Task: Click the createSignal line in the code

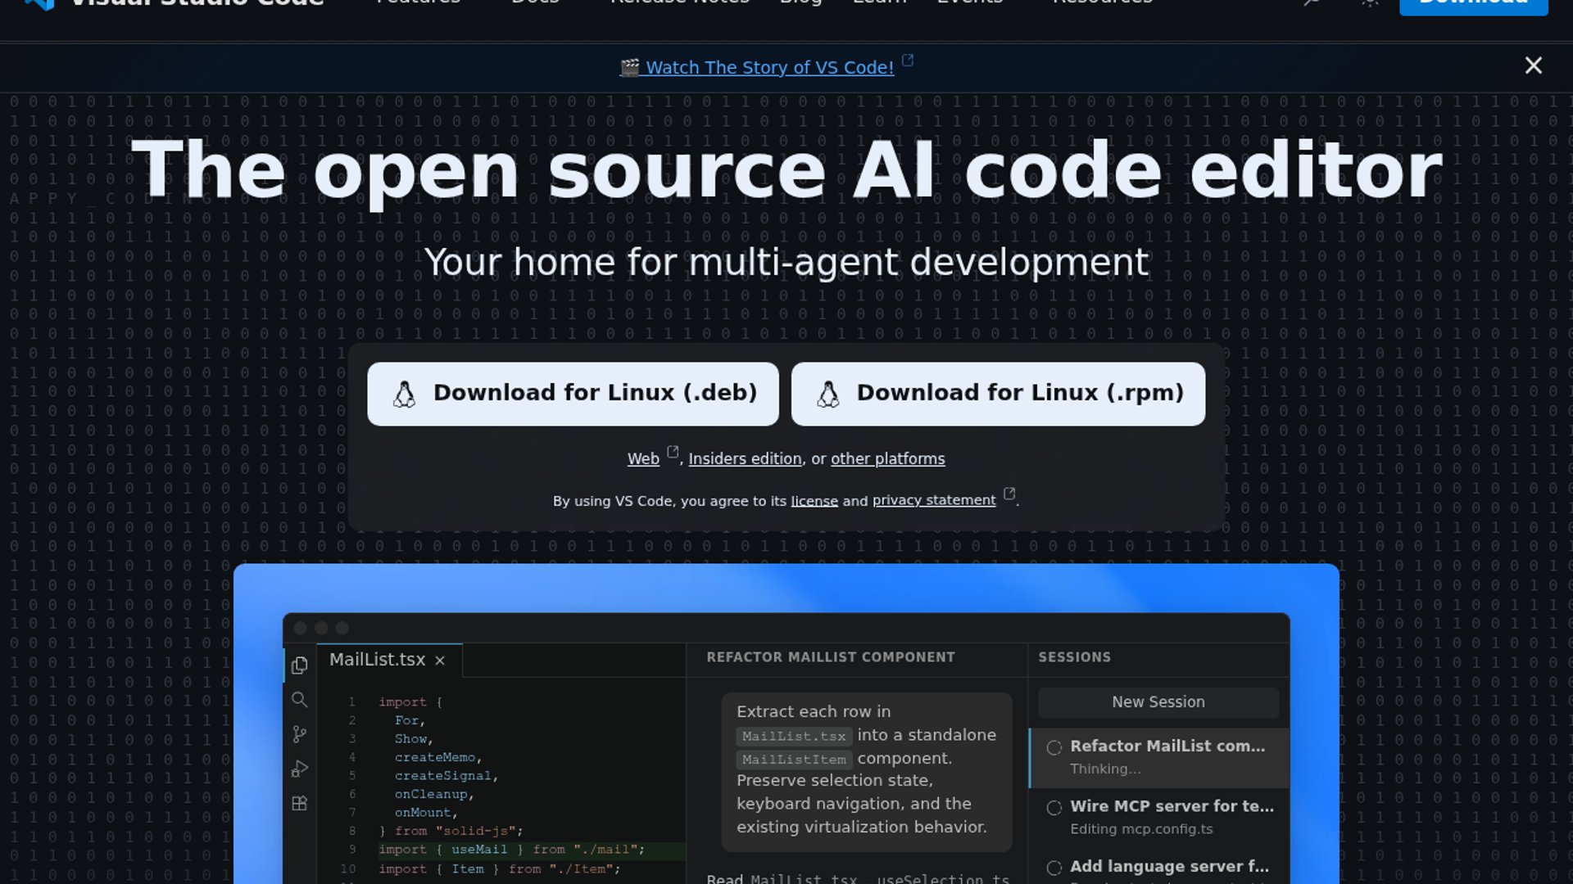Action: pyautogui.click(x=446, y=776)
